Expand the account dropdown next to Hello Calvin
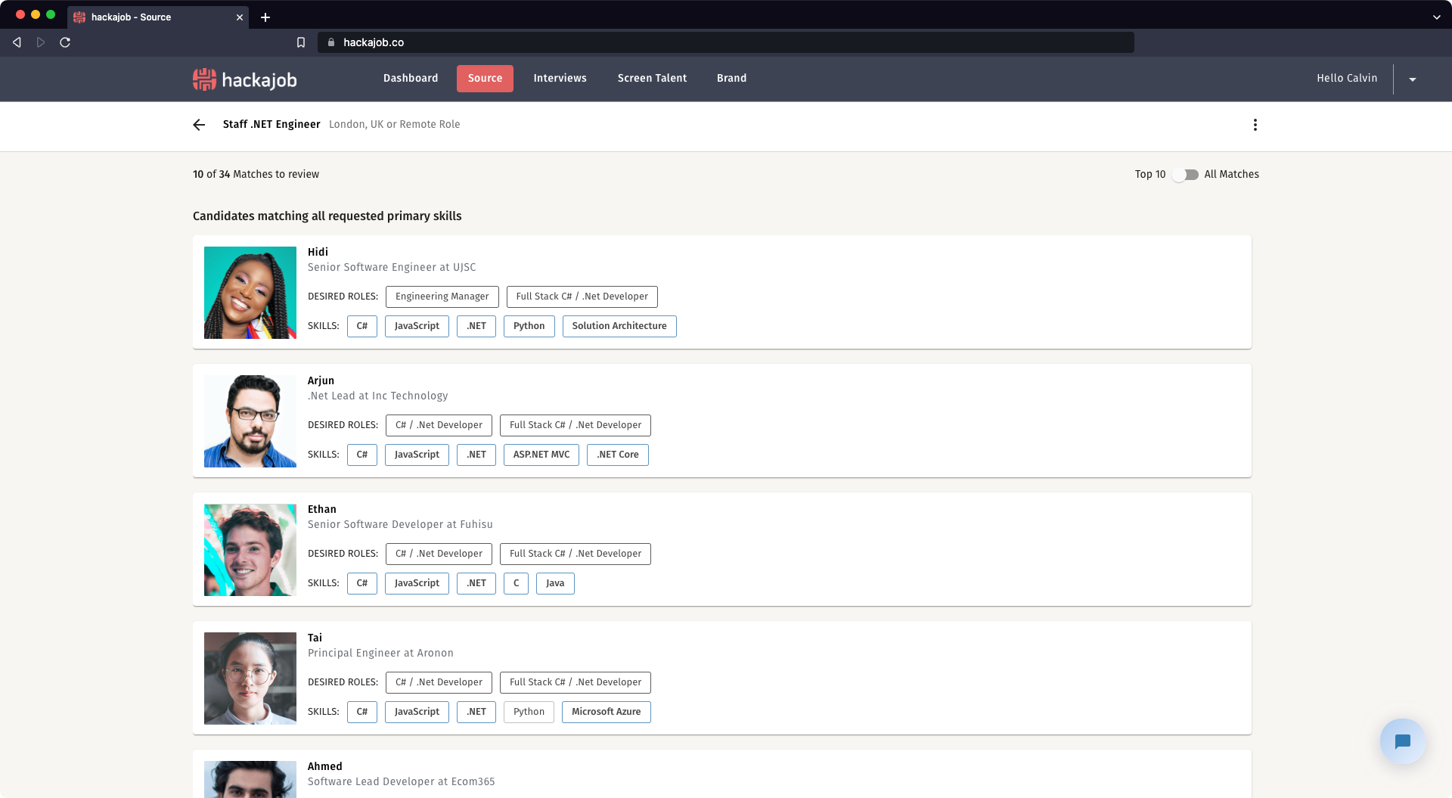The width and height of the screenshot is (1452, 798). click(1413, 79)
